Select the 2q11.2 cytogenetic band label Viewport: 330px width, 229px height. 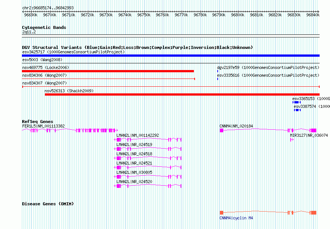point(29,32)
